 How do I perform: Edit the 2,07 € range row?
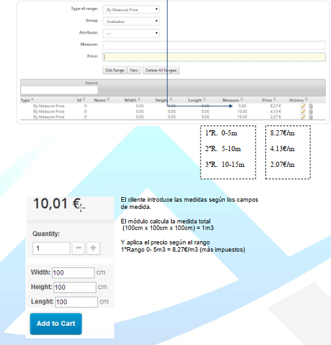[303, 117]
